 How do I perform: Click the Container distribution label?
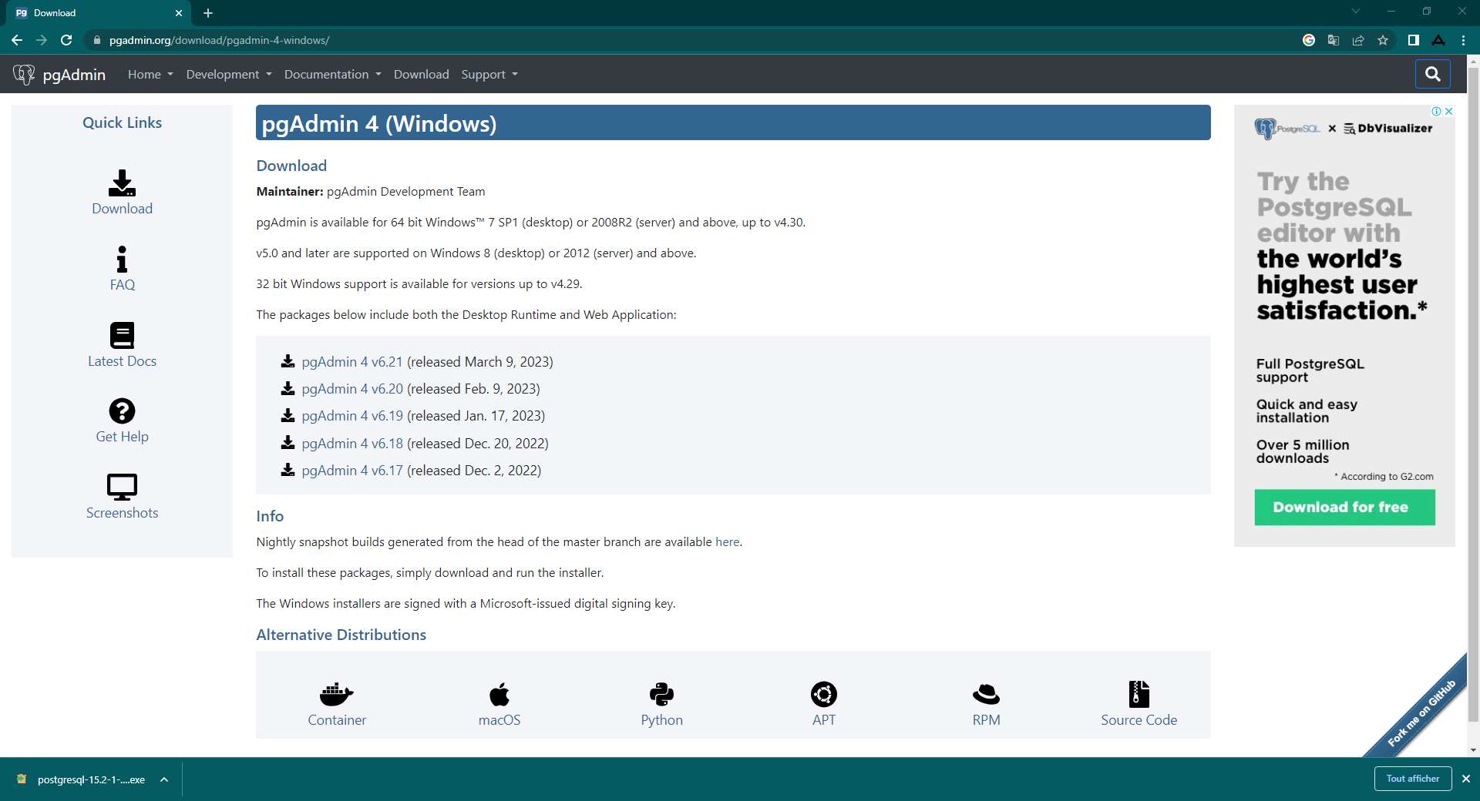pos(337,719)
